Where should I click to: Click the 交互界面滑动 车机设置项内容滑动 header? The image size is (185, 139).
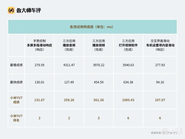click(x=160, y=45)
